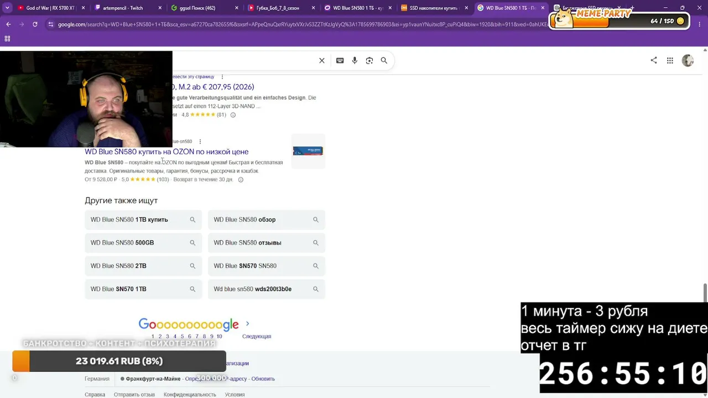Open the WD Blue SSD product thumbnail
Screen dimensions: 708x398
(x=308, y=151)
